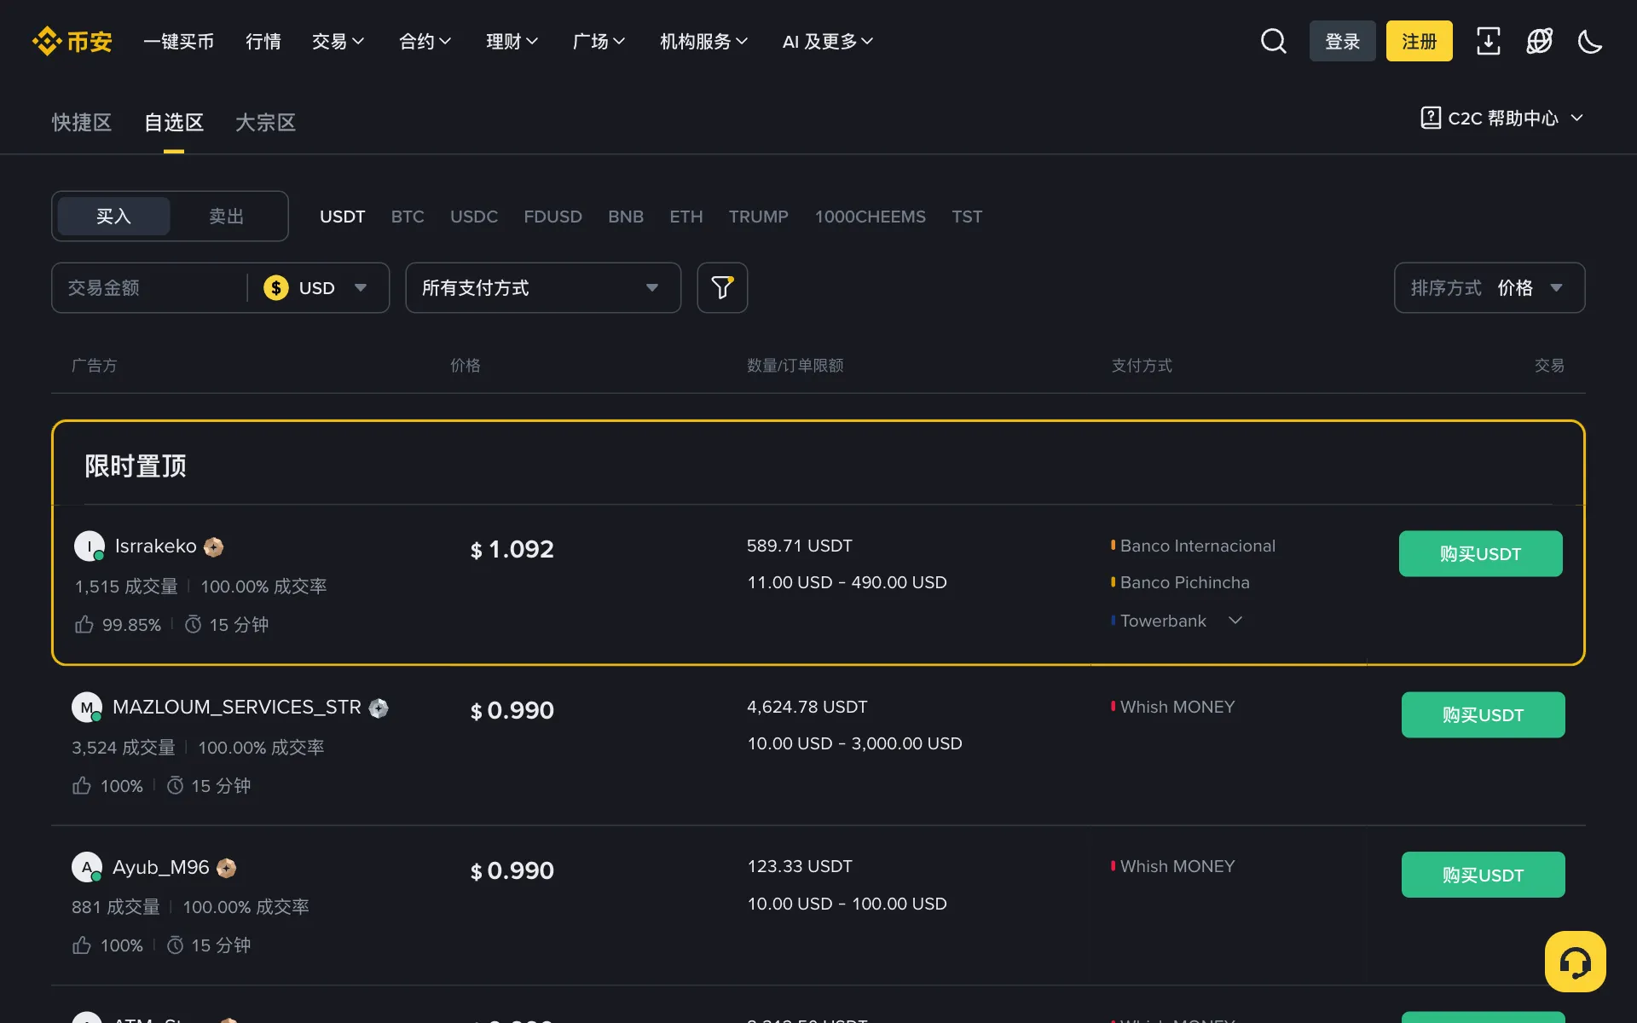Open the 合约 navigation menu
The height and width of the screenshot is (1023, 1637).
point(425,41)
